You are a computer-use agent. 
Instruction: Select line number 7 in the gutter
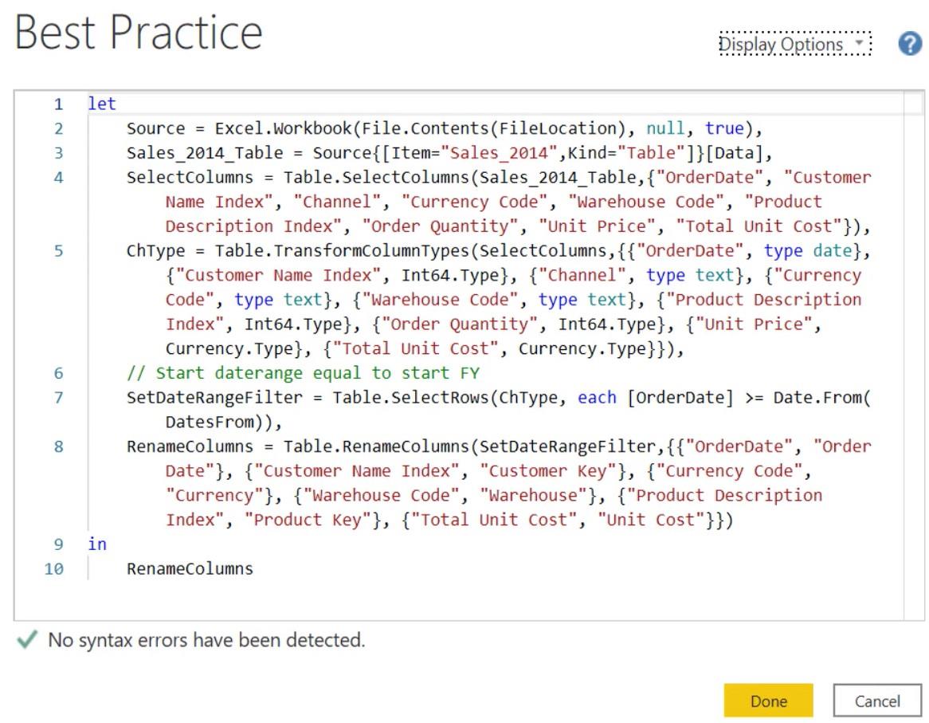[x=58, y=398]
